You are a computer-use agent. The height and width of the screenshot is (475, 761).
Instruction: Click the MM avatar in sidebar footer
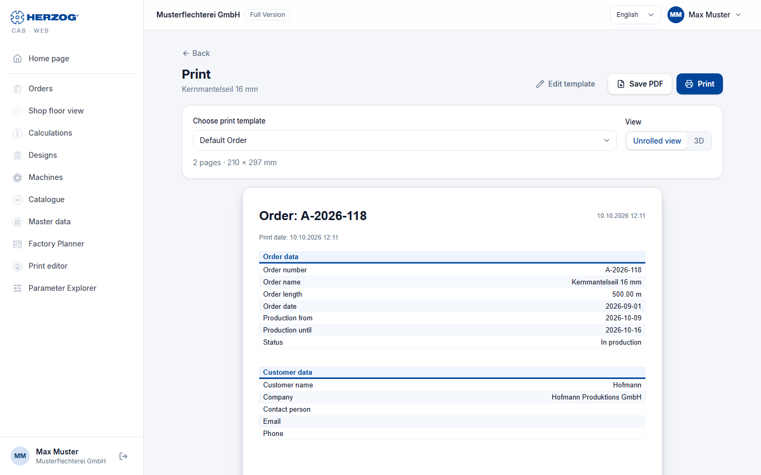click(x=20, y=456)
